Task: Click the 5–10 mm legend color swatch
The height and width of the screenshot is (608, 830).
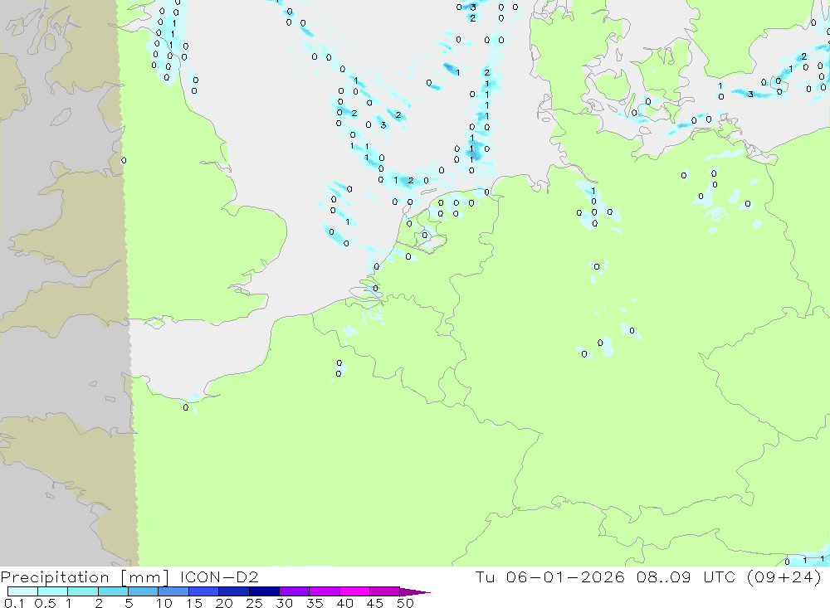Action: click(144, 591)
